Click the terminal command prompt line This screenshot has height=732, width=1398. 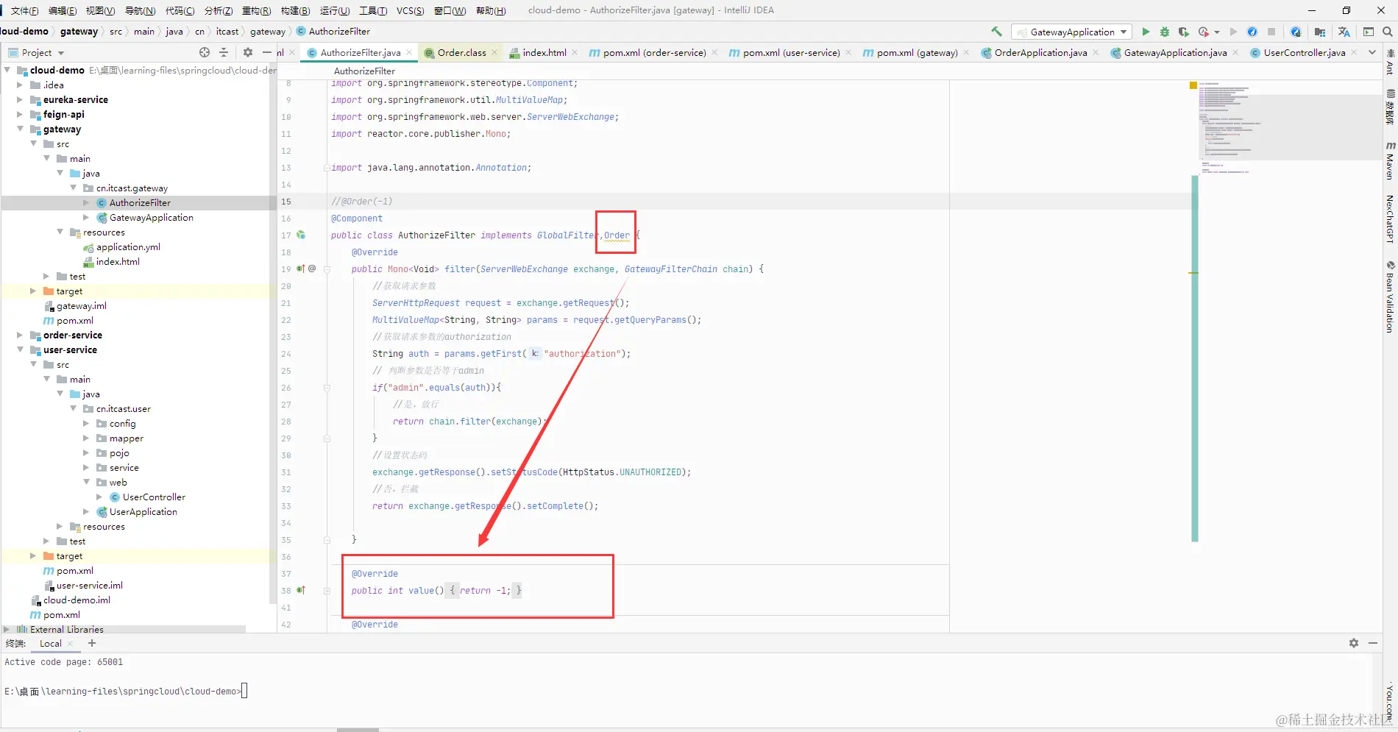pyautogui.click(x=126, y=691)
